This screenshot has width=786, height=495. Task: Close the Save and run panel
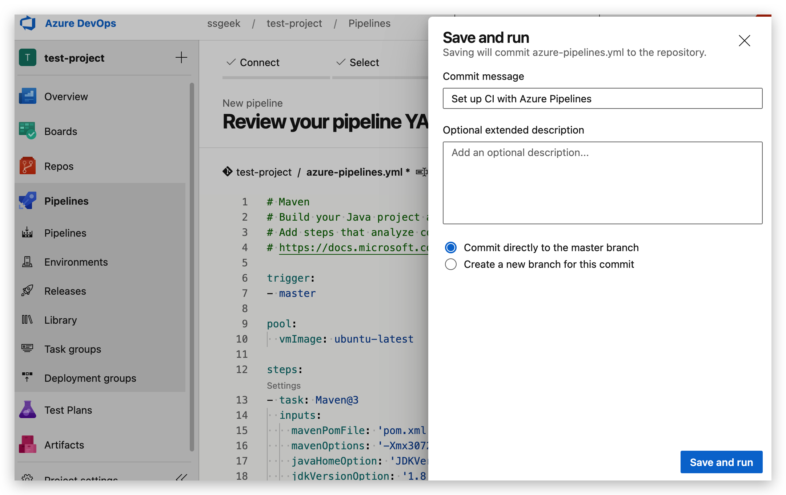tap(745, 41)
